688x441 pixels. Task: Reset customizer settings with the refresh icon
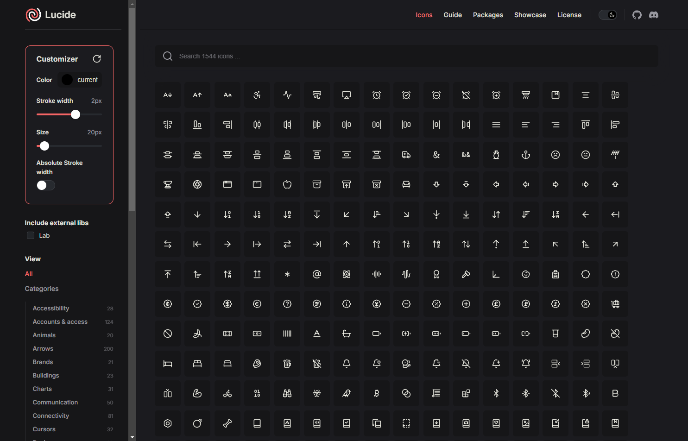[97, 59]
